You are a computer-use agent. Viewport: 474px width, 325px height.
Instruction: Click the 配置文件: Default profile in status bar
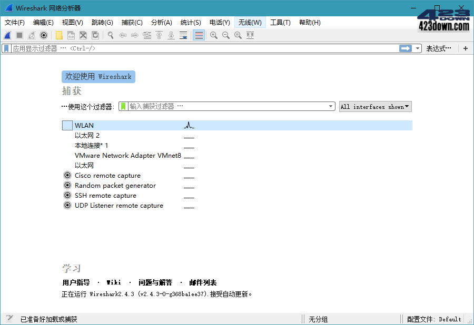click(434, 319)
